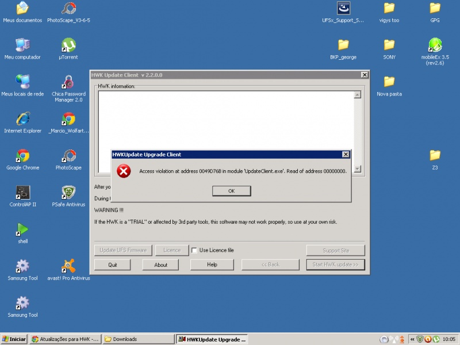Open the Iniciar start menu
Screen dimensions: 460x345
14,339
